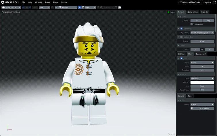Switch to the Lighting tab
217x136 pixels.
click(x=181, y=54)
